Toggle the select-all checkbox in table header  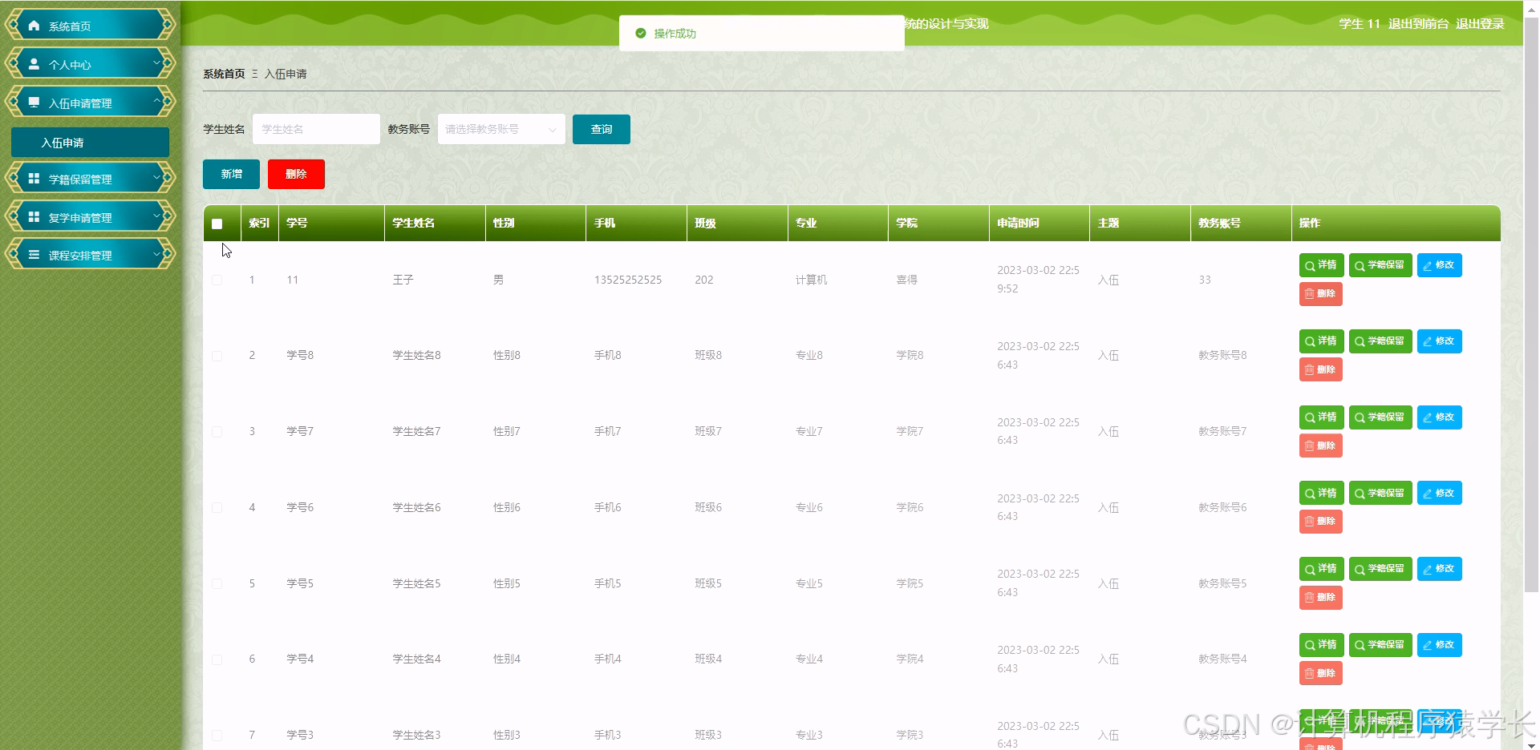[217, 224]
